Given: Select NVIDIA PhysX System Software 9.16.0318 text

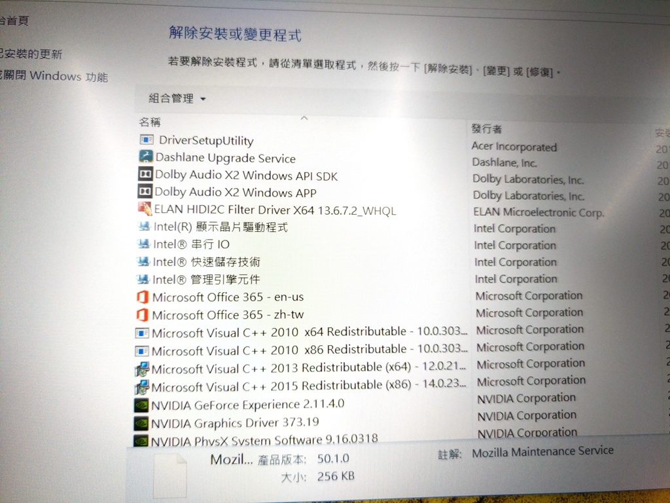Looking at the screenshot, I should [264, 439].
